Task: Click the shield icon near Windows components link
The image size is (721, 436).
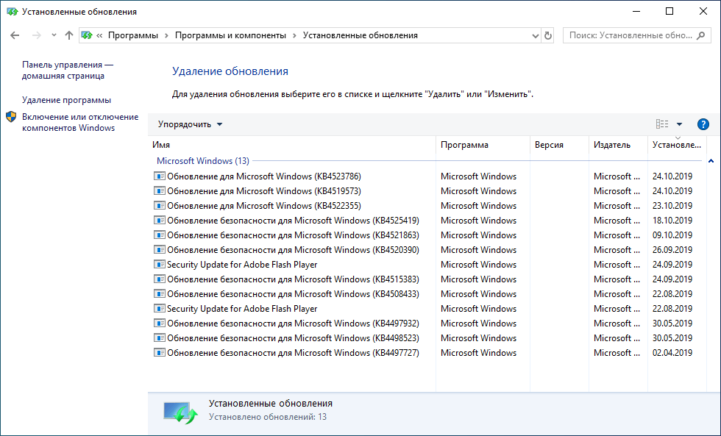Action: click(x=10, y=116)
